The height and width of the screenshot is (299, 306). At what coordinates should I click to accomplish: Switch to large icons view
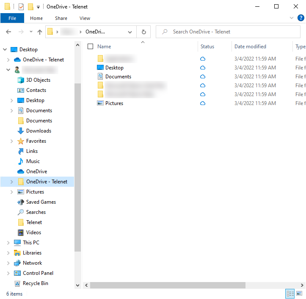pos(299,293)
